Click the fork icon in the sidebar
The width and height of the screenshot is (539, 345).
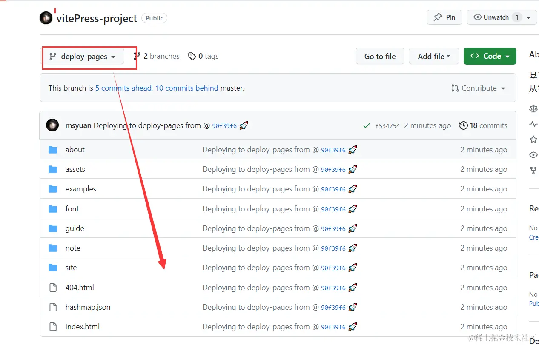tap(533, 171)
